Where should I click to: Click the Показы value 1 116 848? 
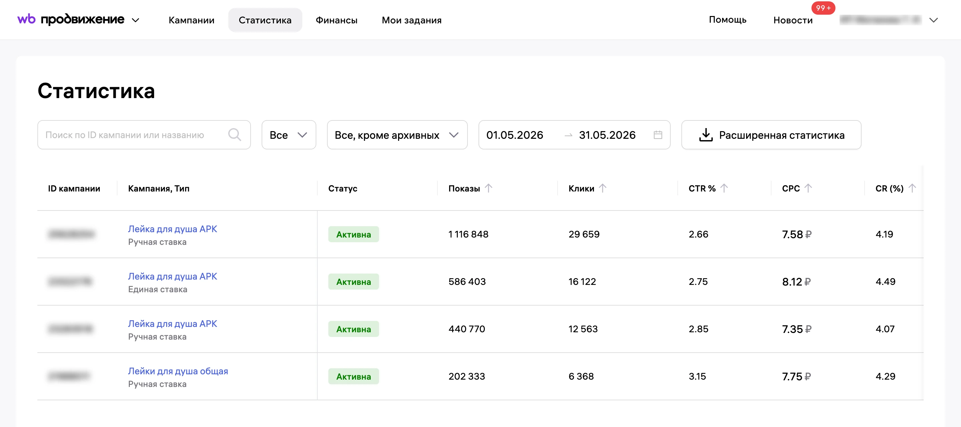coord(468,234)
